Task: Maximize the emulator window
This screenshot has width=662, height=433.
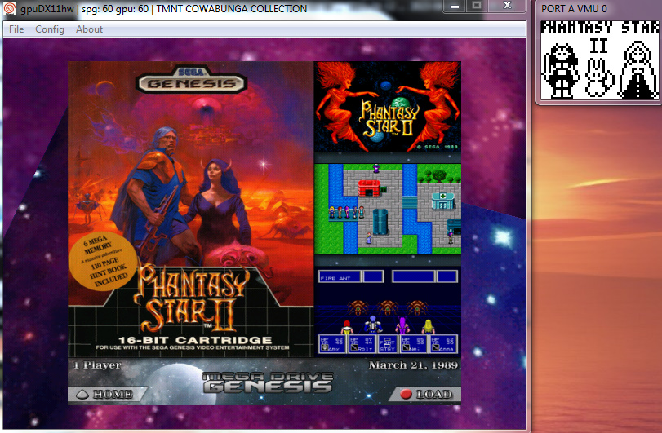Action: coord(477,6)
